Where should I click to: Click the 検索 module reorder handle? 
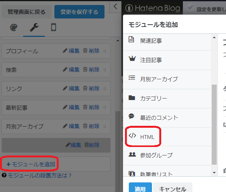(x=105, y=70)
